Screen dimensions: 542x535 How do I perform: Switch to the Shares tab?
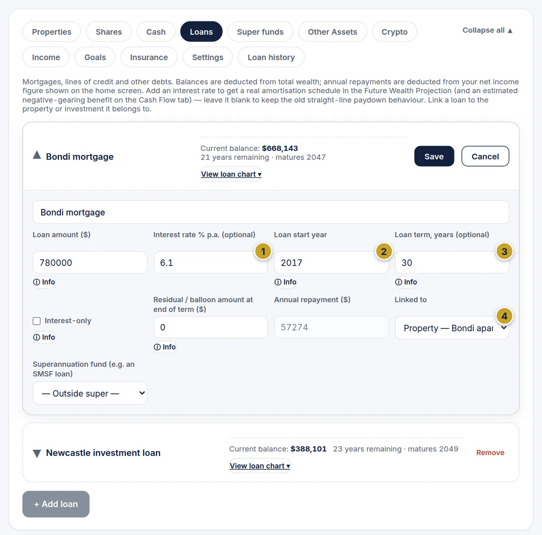coord(109,32)
